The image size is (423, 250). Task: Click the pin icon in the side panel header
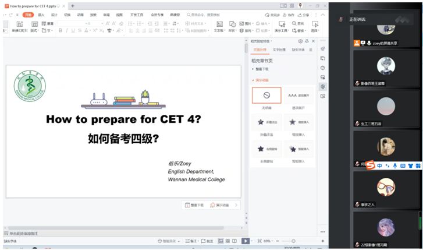point(307,41)
